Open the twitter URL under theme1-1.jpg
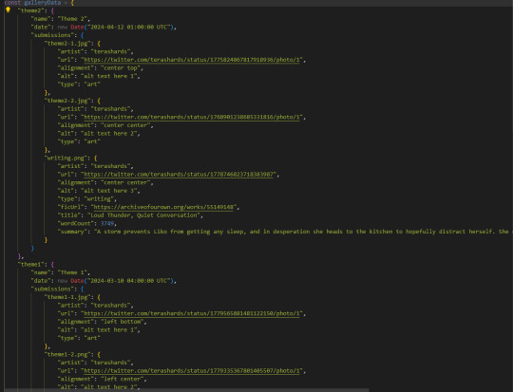 tap(192, 313)
